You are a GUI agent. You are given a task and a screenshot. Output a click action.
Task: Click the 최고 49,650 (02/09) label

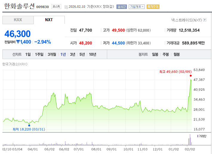pyautogui.click(x=175, y=72)
